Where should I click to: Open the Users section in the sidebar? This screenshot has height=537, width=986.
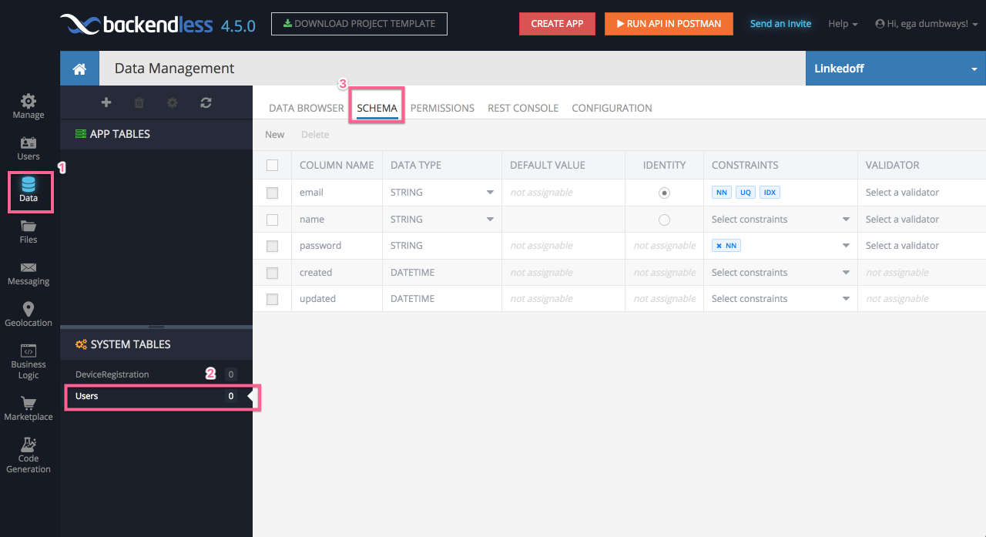tap(28, 149)
